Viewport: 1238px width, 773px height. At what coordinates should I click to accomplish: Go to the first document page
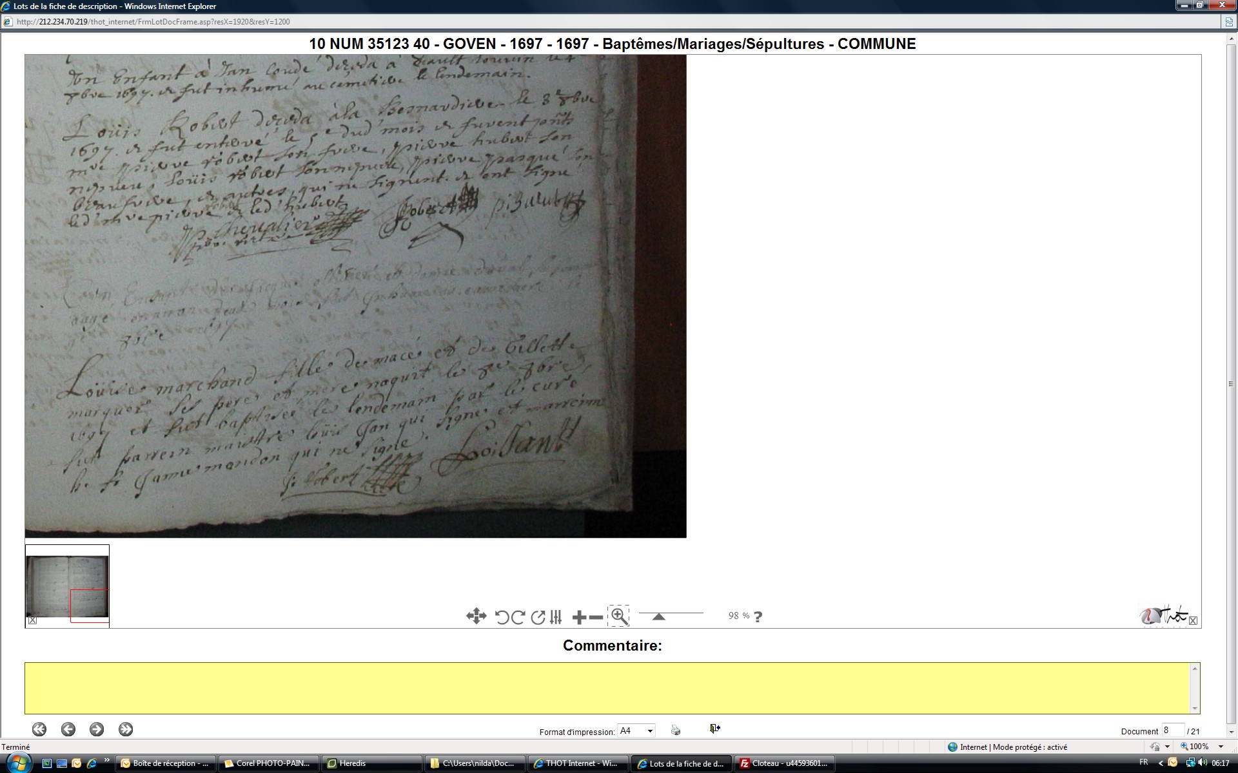coord(39,729)
